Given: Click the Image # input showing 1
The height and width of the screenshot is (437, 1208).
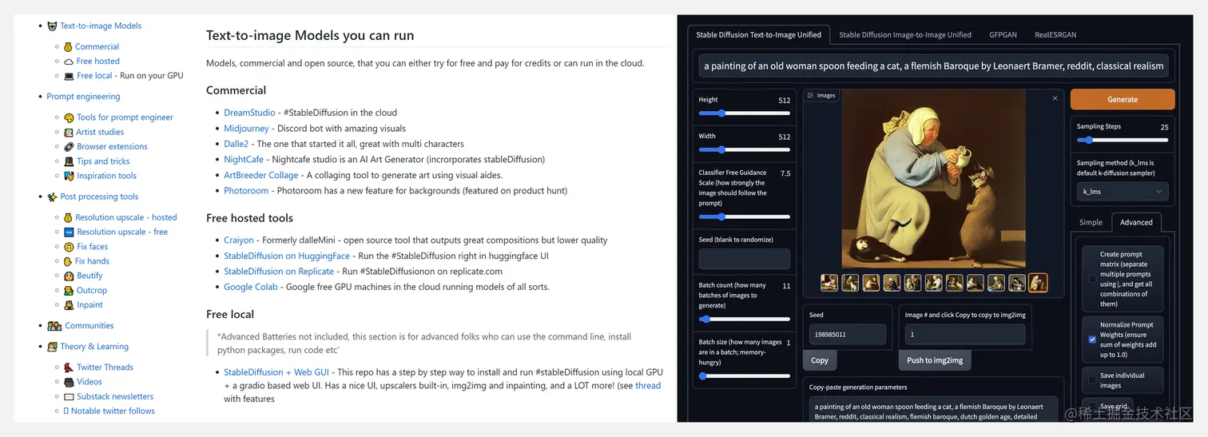Looking at the screenshot, I should coord(965,335).
